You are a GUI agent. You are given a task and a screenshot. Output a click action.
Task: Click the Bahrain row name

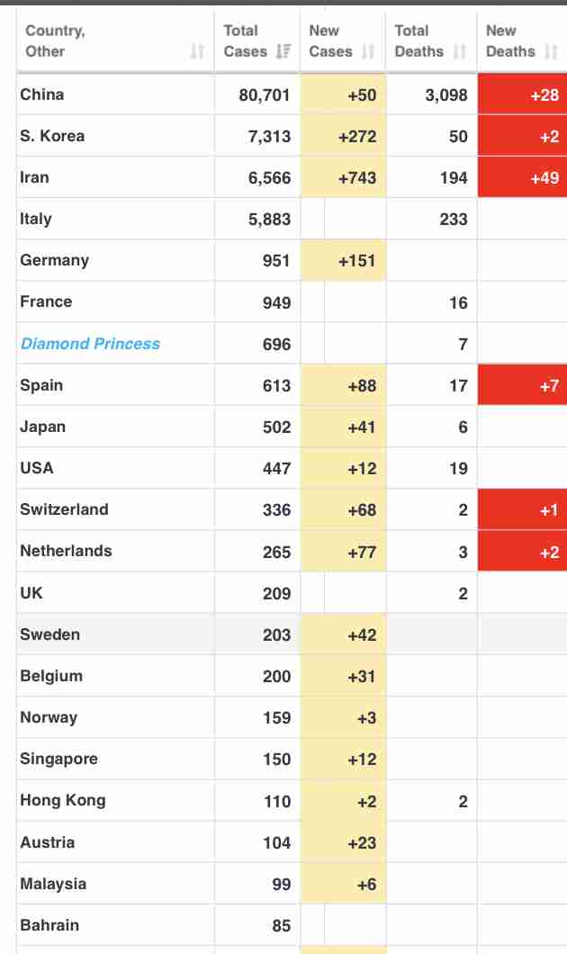click(x=49, y=925)
